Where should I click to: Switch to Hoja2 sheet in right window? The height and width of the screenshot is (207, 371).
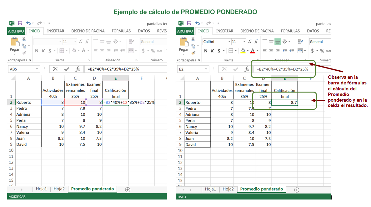tap(228, 189)
